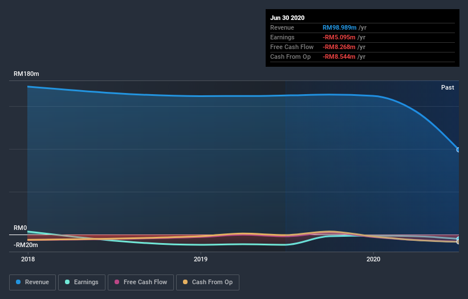
Task: Toggle the Revenue legend button
Action: [x=32, y=282]
